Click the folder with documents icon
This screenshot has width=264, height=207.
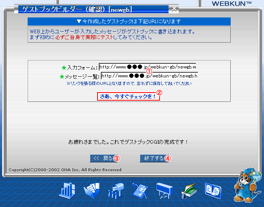91,190
